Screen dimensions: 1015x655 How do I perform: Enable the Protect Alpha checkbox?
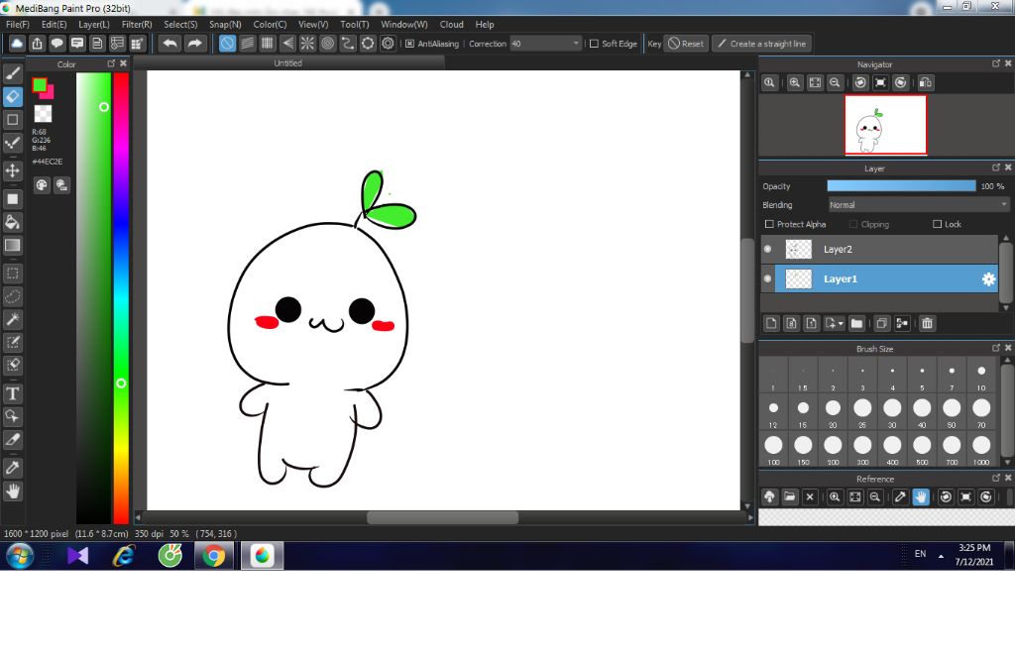pyautogui.click(x=770, y=225)
